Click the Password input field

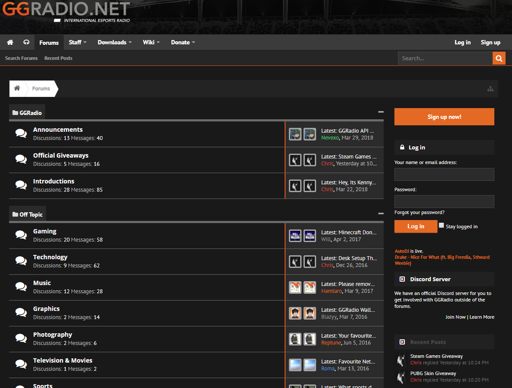pos(444,202)
